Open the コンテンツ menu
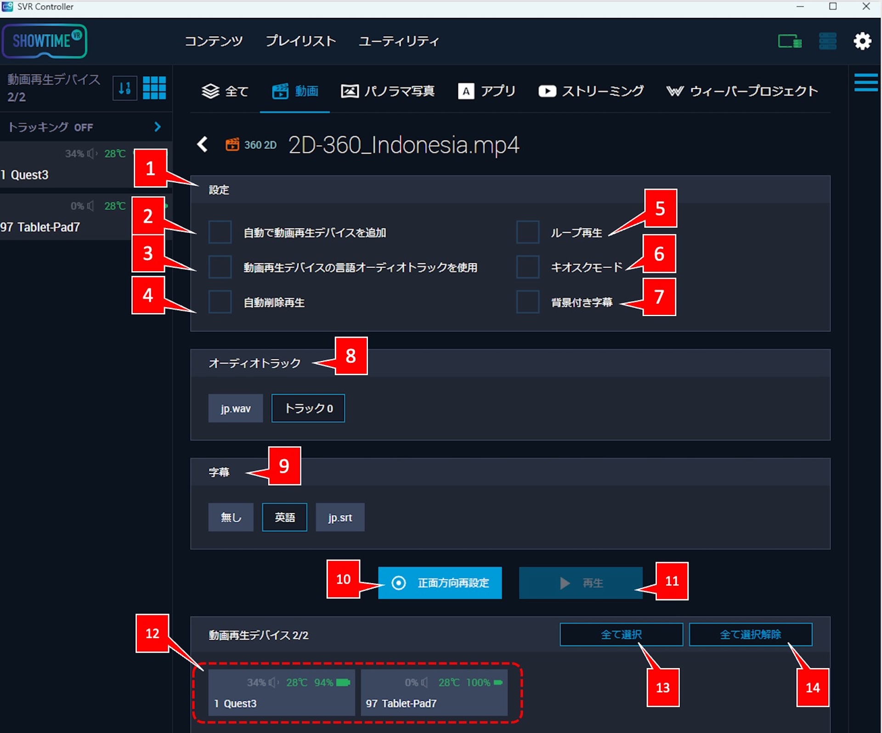Viewport: 882px width, 733px height. [214, 41]
